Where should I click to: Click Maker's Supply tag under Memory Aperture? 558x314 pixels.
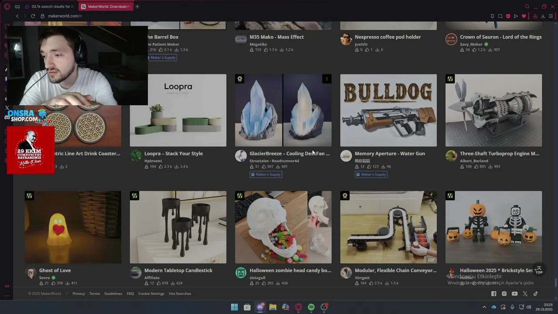tap(371, 174)
